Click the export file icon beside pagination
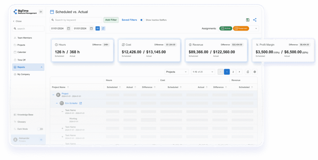 248,72
